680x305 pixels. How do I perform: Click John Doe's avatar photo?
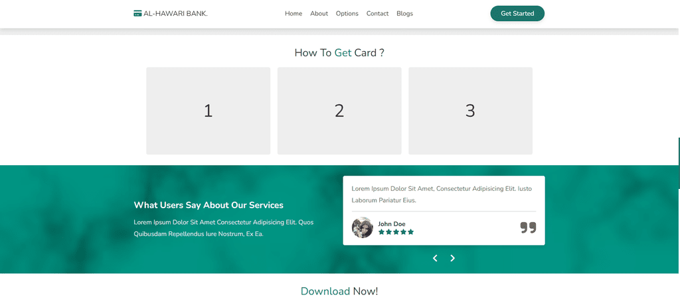point(363,227)
